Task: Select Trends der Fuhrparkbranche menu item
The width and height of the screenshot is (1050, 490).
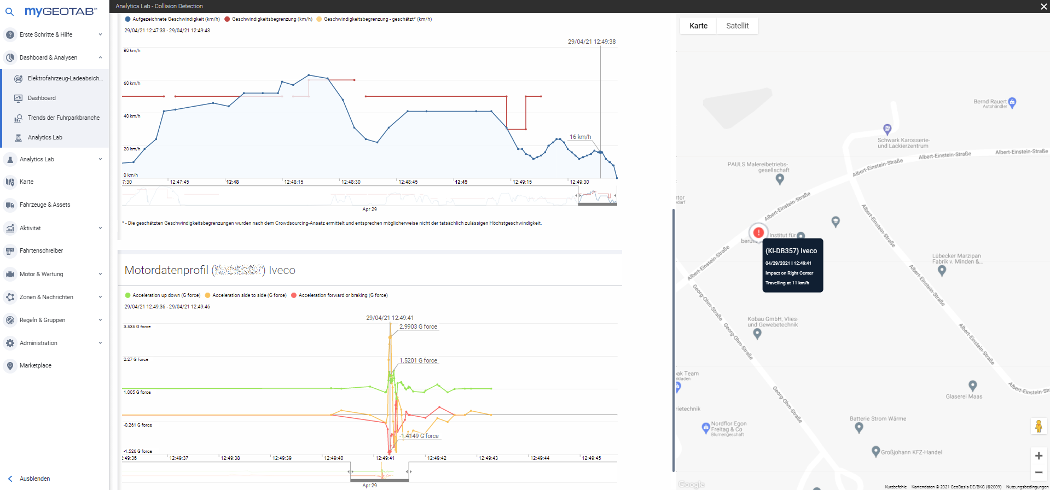Action: [63, 118]
